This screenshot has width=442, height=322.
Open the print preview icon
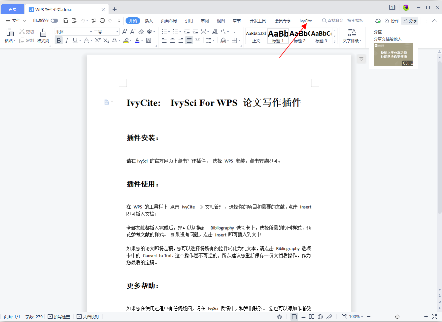coord(74,21)
